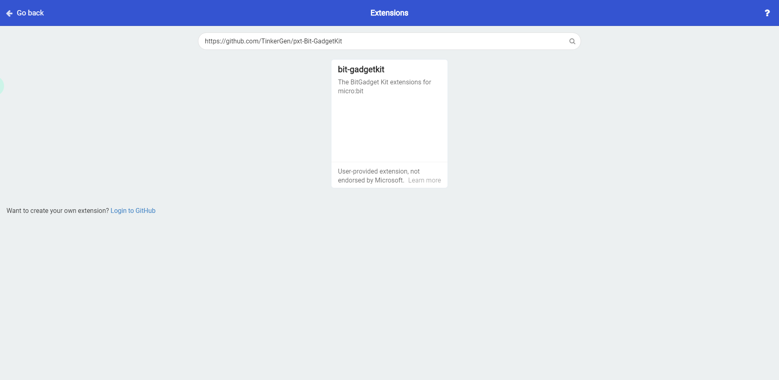Click the pxt-Bit-GadgetKit text in the search box
The height and width of the screenshot is (380, 779).
317,41
